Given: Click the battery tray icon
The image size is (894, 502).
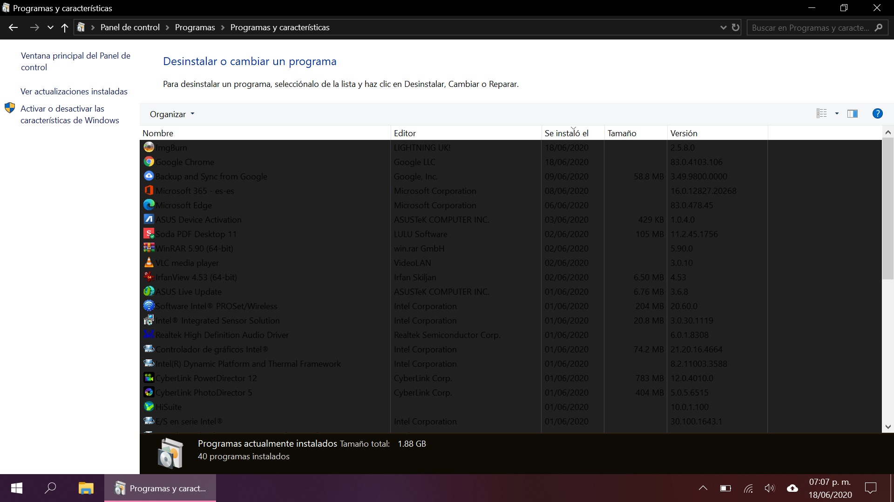Looking at the screenshot, I should click(x=725, y=488).
